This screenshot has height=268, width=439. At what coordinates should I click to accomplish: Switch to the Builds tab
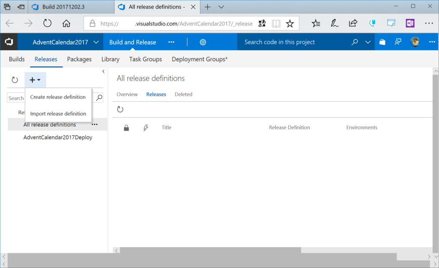(x=17, y=59)
